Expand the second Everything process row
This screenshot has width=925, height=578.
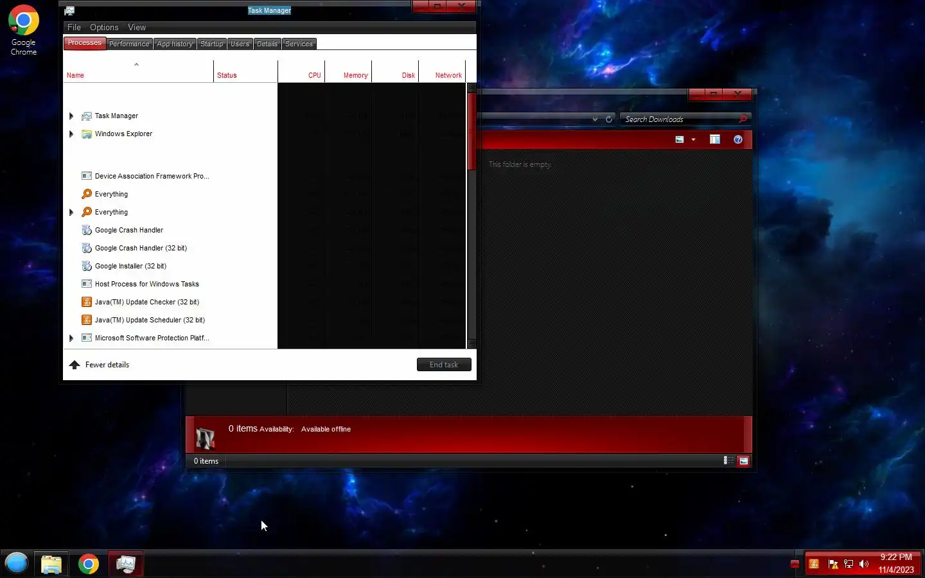tap(71, 212)
